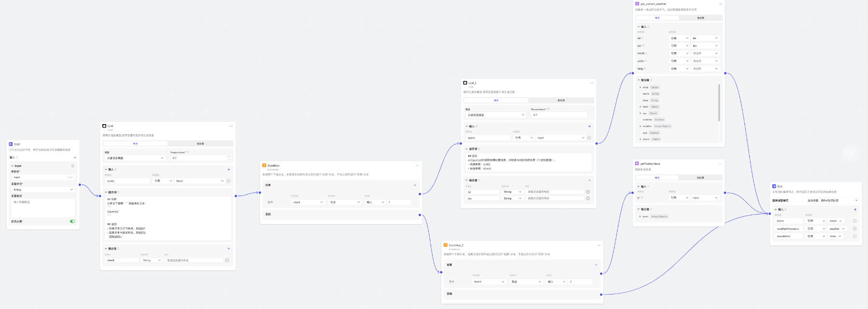This screenshot has width=868, height=309.
Task: Remove the lat output in LLM_1 node
Action: (x=588, y=192)
